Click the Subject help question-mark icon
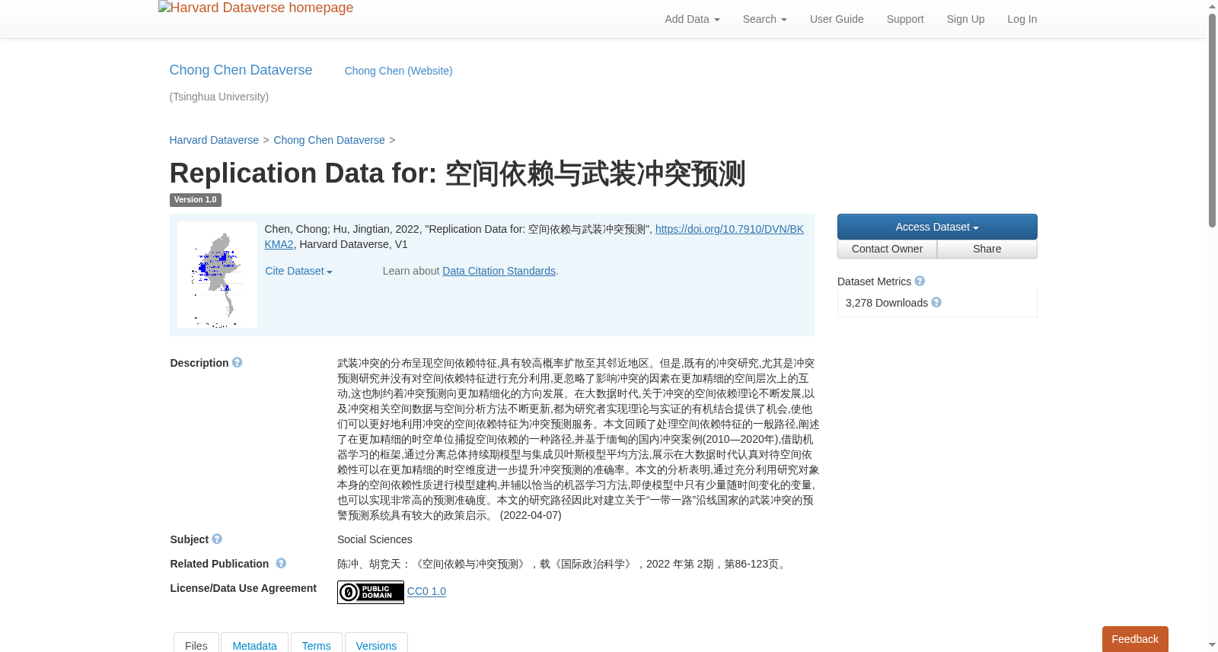The height and width of the screenshot is (652, 1218). (x=217, y=539)
